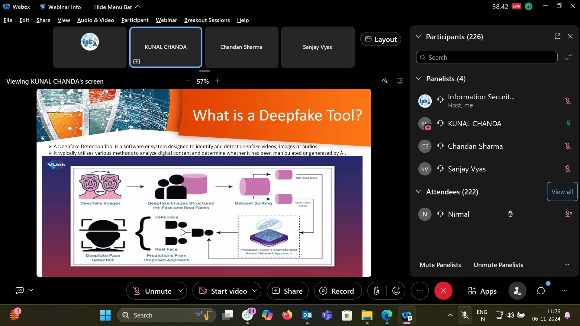
Task: Open the Audio & Video menu
Action: click(95, 20)
